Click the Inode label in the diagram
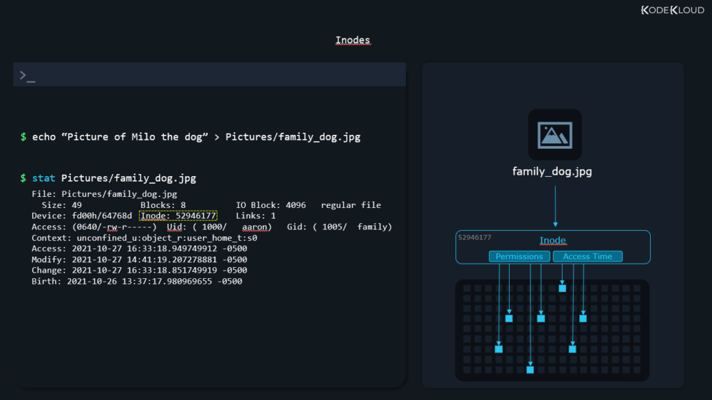The height and width of the screenshot is (400, 712). point(552,240)
